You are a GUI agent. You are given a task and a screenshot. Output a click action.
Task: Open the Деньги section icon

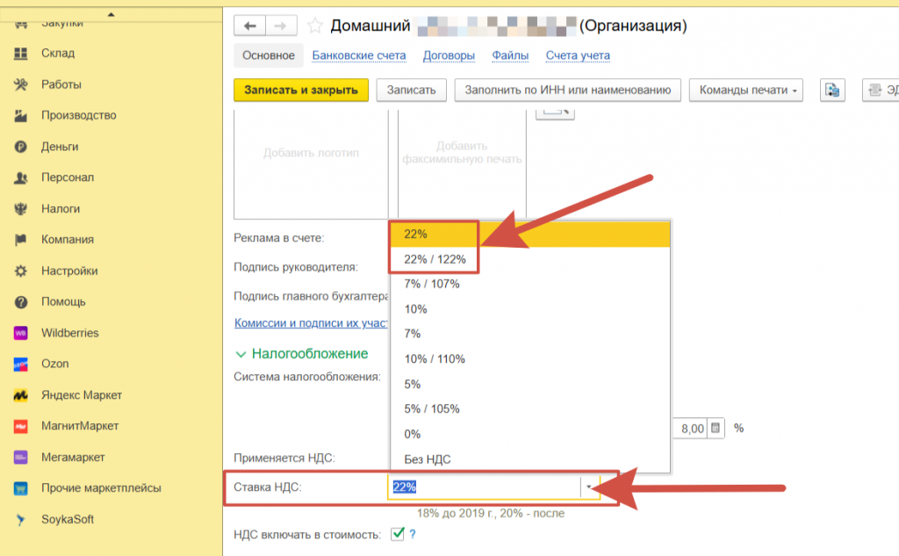(21, 147)
